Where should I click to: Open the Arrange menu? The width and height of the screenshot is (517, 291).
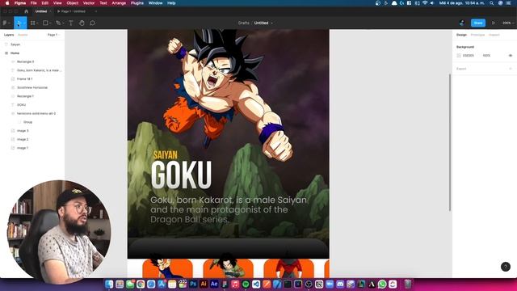(119, 3)
